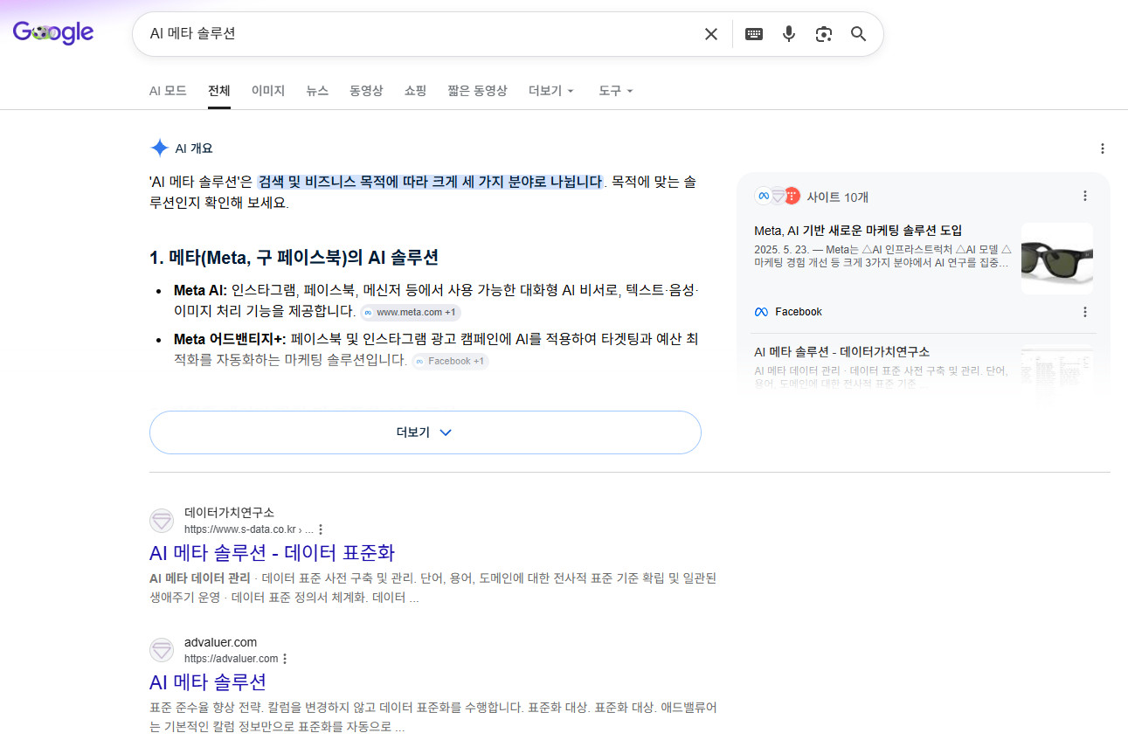Open Meta, AI 기반 새로운 마케팅 솔루션 도입 article
This screenshot has height=747, width=1128.
coord(858,231)
